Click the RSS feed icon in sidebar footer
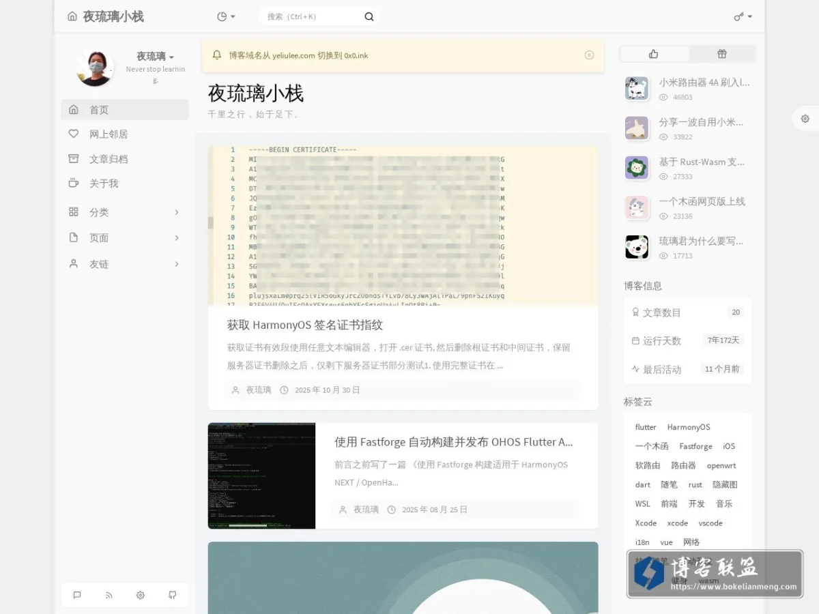The image size is (819, 614). click(x=109, y=595)
